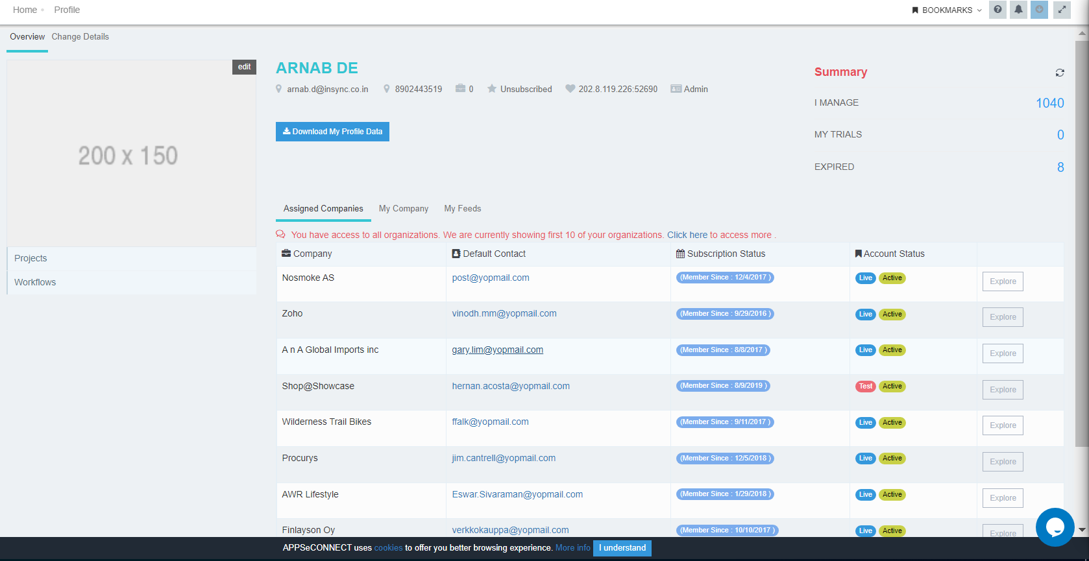Open ffalk@yopmail.com contact link
Viewport: 1089px width, 561px height.
pos(490,422)
